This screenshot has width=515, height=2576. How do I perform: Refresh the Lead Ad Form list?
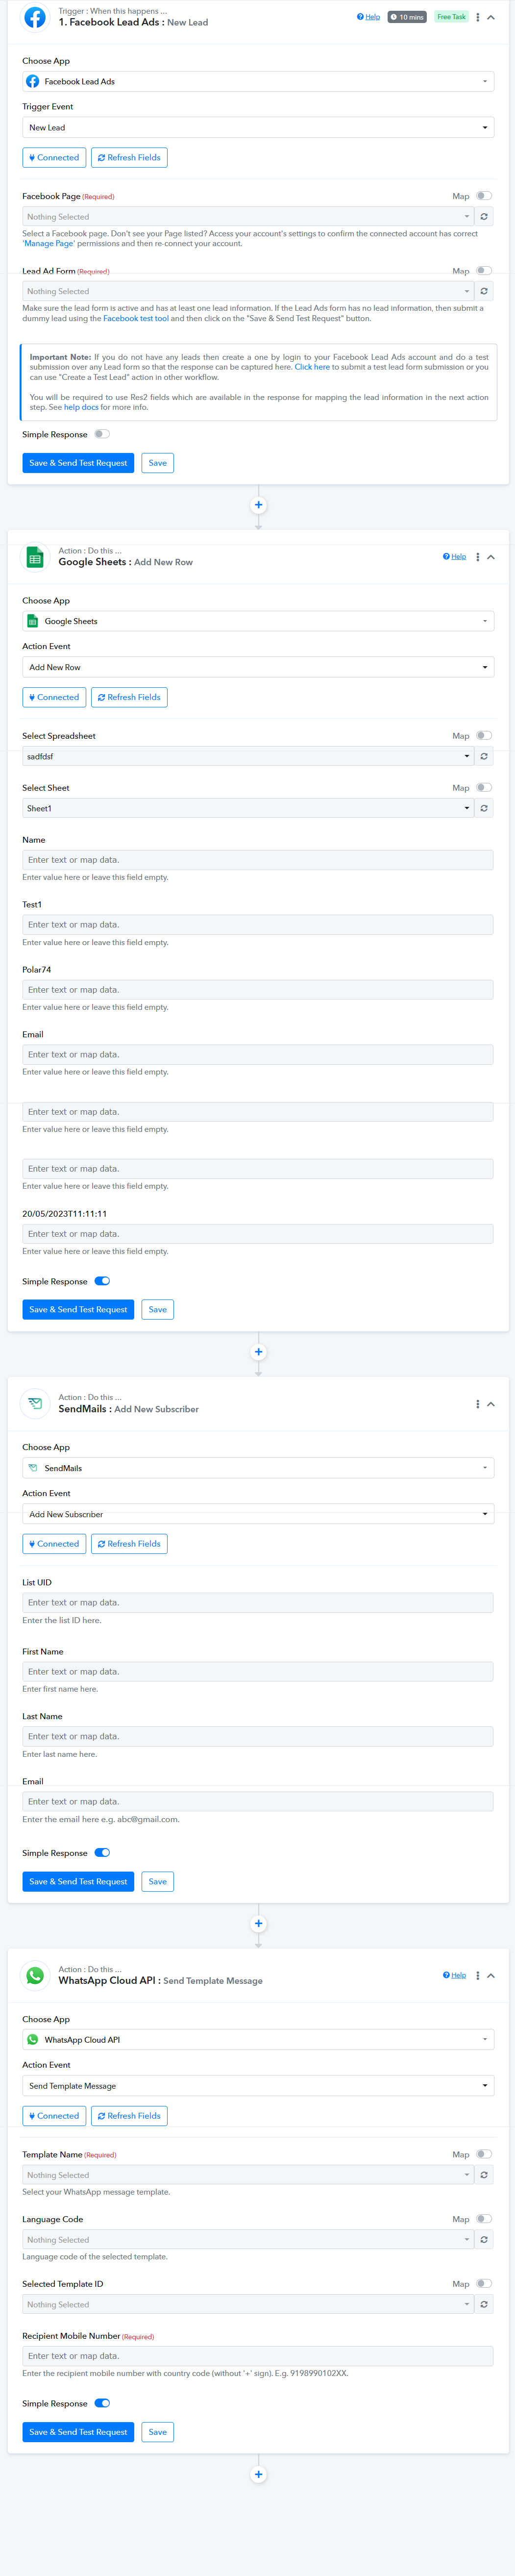[484, 291]
